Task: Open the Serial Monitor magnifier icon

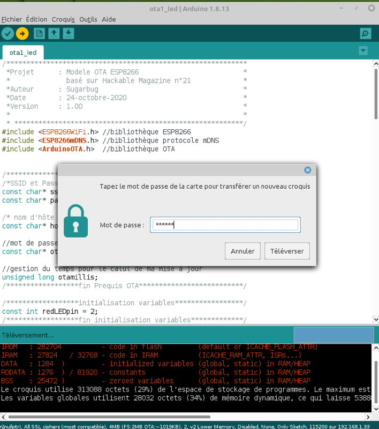Action: pyautogui.click(x=366, y=33)
